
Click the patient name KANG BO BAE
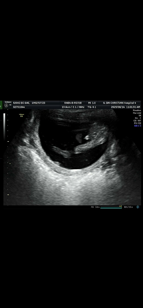(21, 103)
